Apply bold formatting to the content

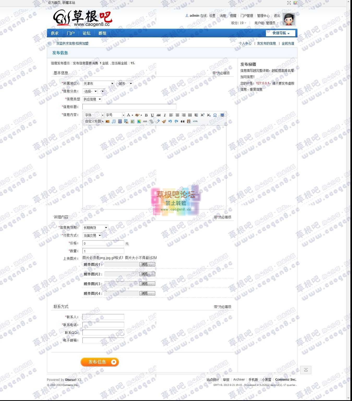[146, 115]
